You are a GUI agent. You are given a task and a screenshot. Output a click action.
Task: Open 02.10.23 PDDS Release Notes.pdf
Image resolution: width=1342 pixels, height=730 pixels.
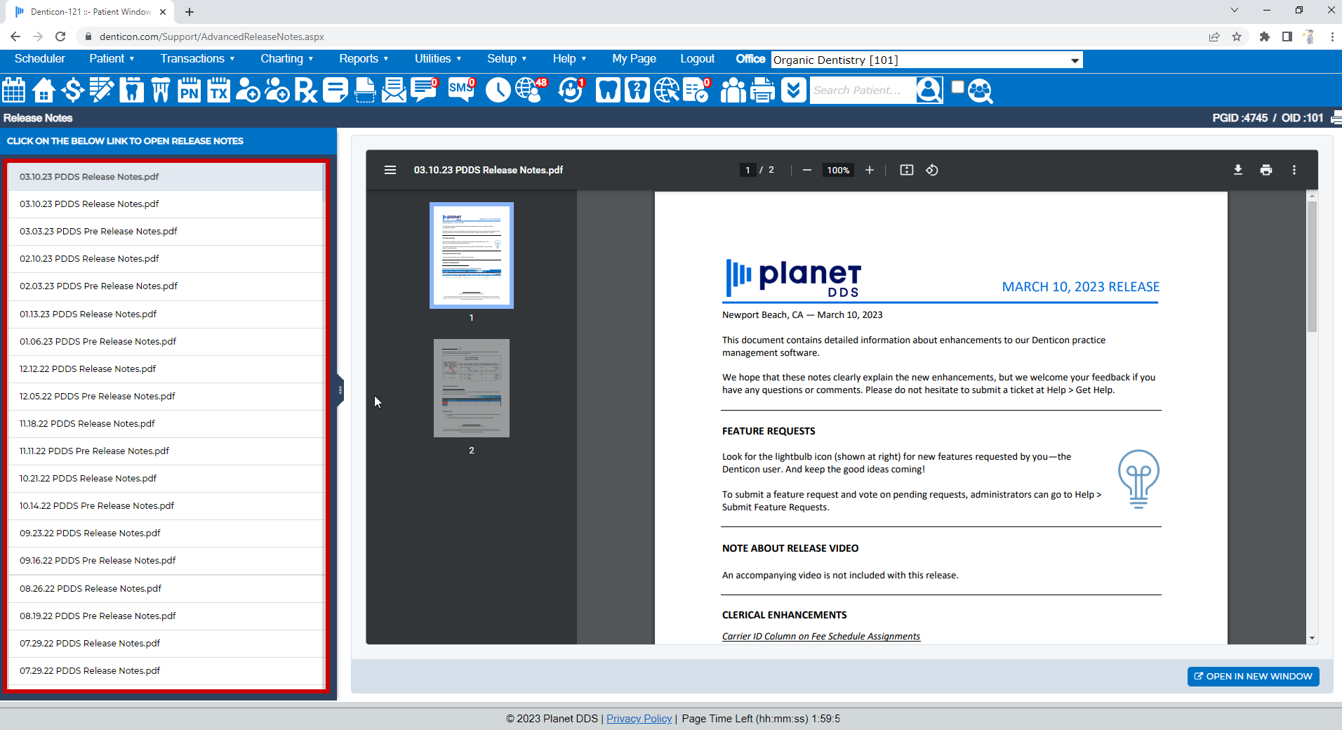point(165,259)
